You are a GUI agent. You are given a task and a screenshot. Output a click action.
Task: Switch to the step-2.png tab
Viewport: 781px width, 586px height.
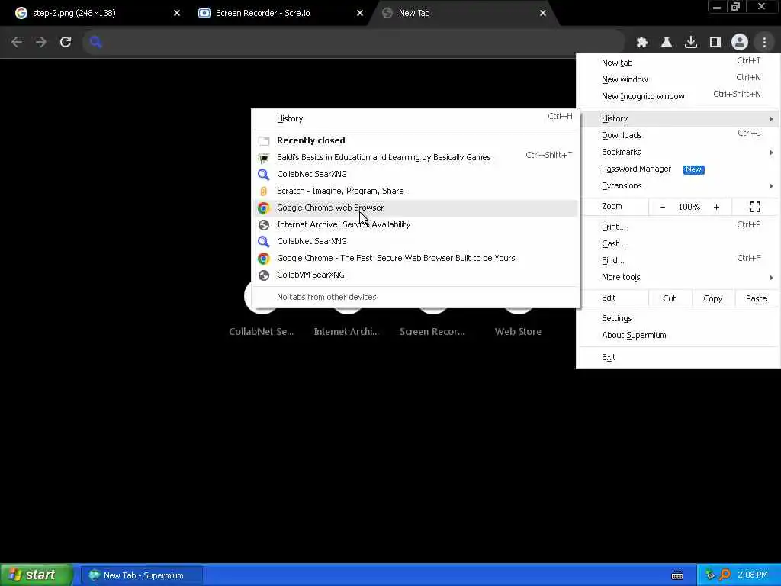95,14
